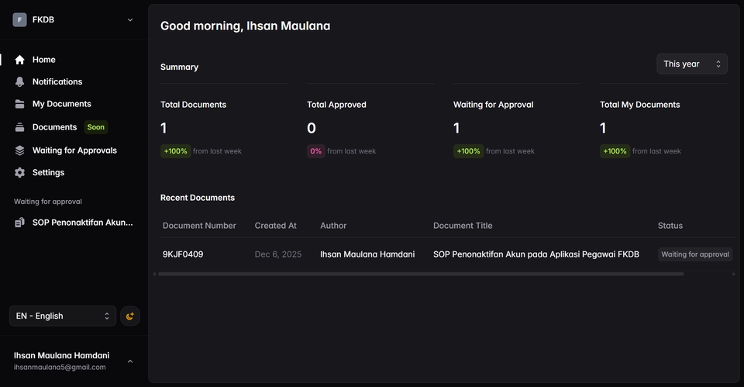Click the Waiting for approval status badge
Viewport: 744px width, 387px height.
point(694,254)
